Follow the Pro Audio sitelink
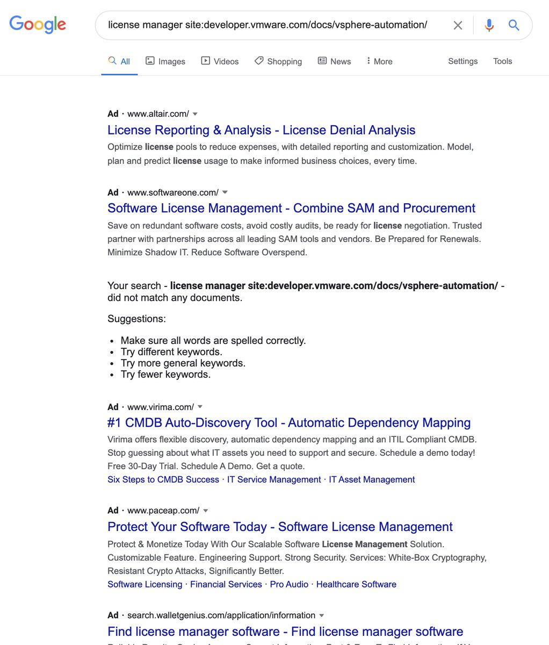 pos(289,584)
